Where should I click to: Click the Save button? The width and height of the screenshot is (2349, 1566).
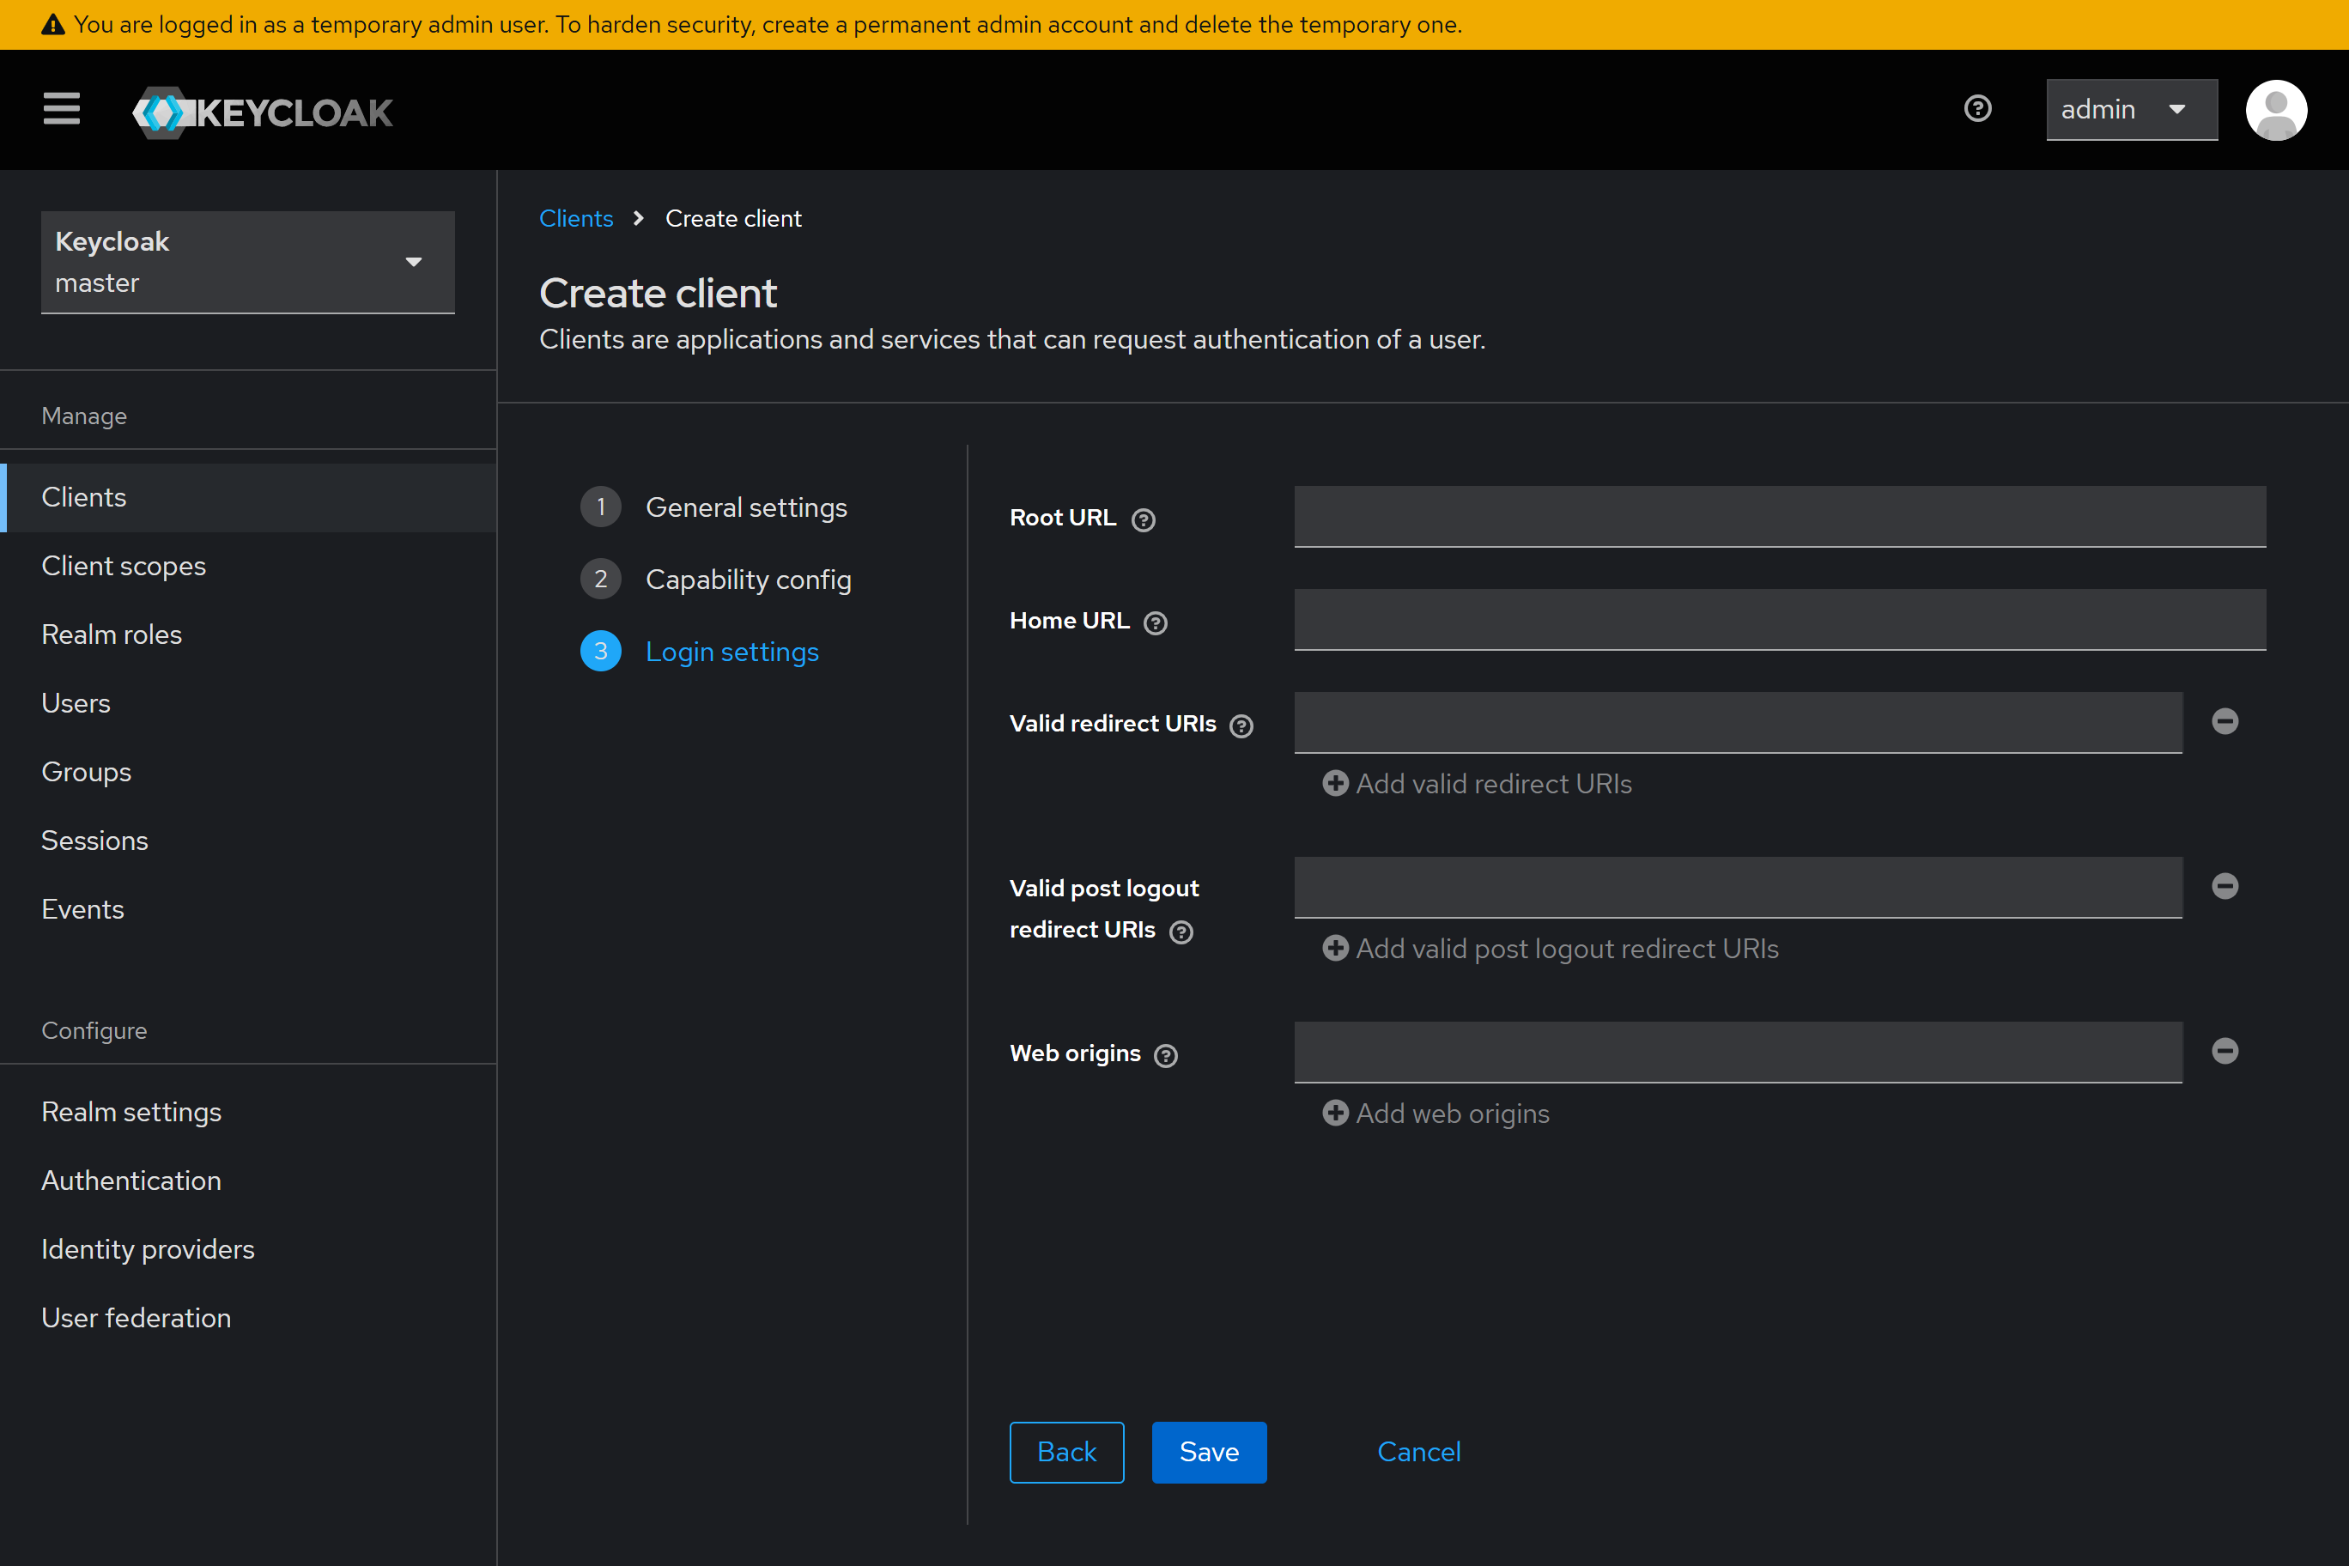point(1209,1452)
